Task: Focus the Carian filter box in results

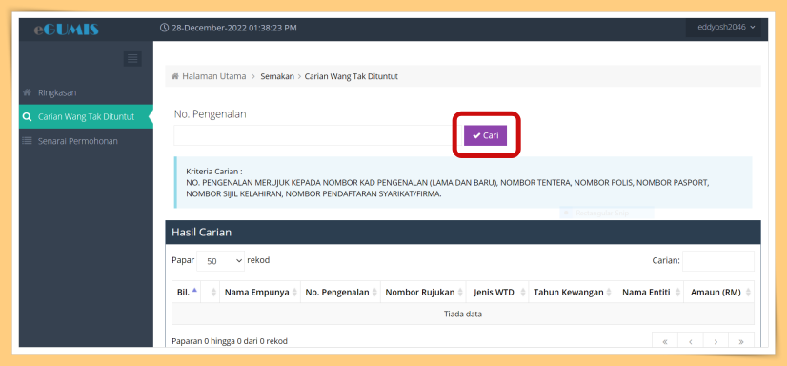Action: 718,261
